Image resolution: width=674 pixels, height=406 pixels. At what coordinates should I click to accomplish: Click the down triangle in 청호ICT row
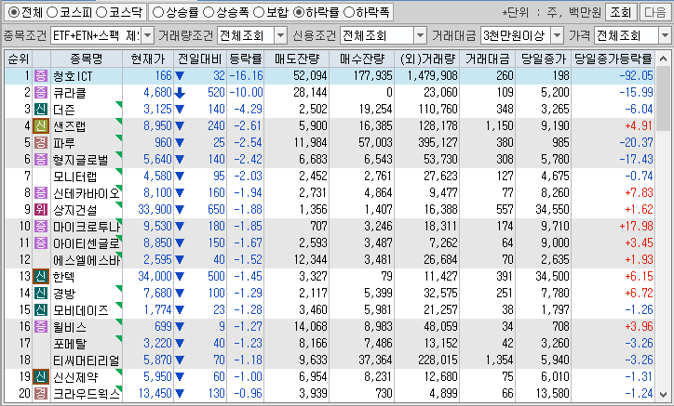click(x=180, y=76)
